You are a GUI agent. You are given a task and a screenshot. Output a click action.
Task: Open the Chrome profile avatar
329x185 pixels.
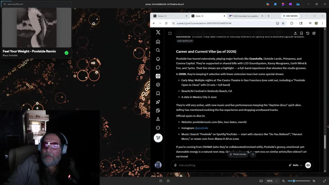tap(316, 23)
